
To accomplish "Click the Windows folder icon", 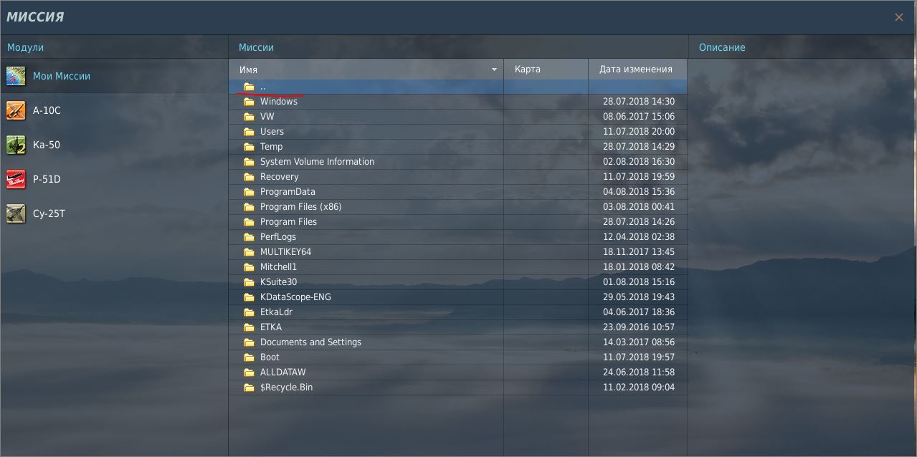I will (x=249, y=102).
